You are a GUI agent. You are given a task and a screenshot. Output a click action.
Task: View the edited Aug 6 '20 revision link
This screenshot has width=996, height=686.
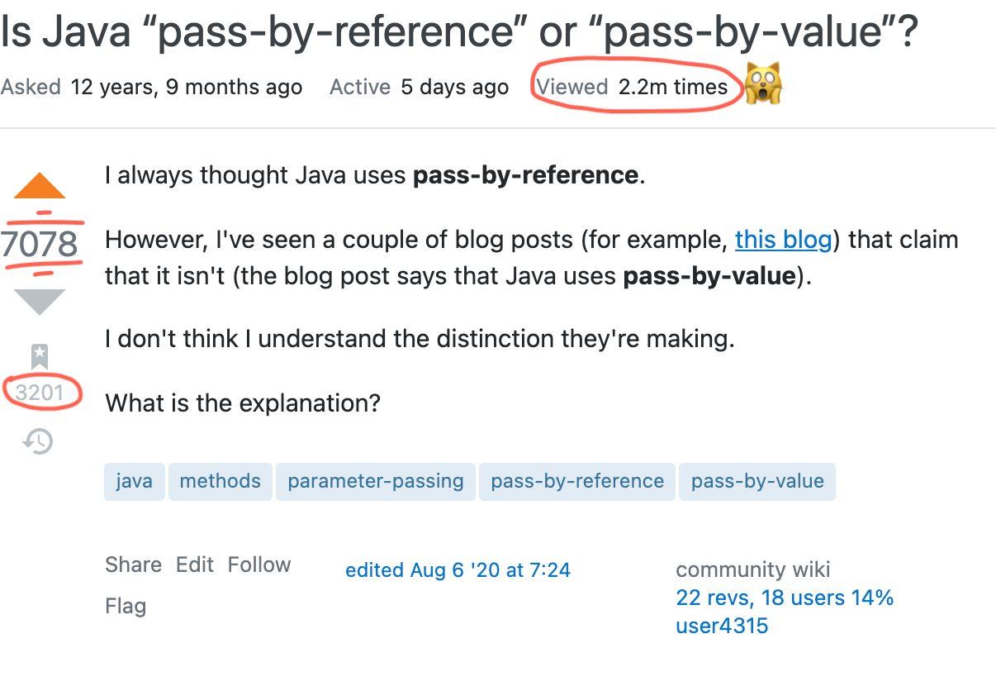(x=458, y=570)
